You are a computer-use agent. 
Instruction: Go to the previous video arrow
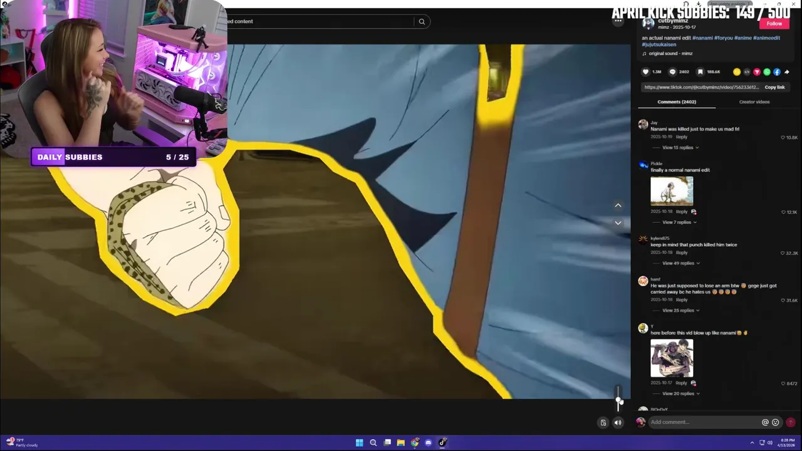pos(618,205)
